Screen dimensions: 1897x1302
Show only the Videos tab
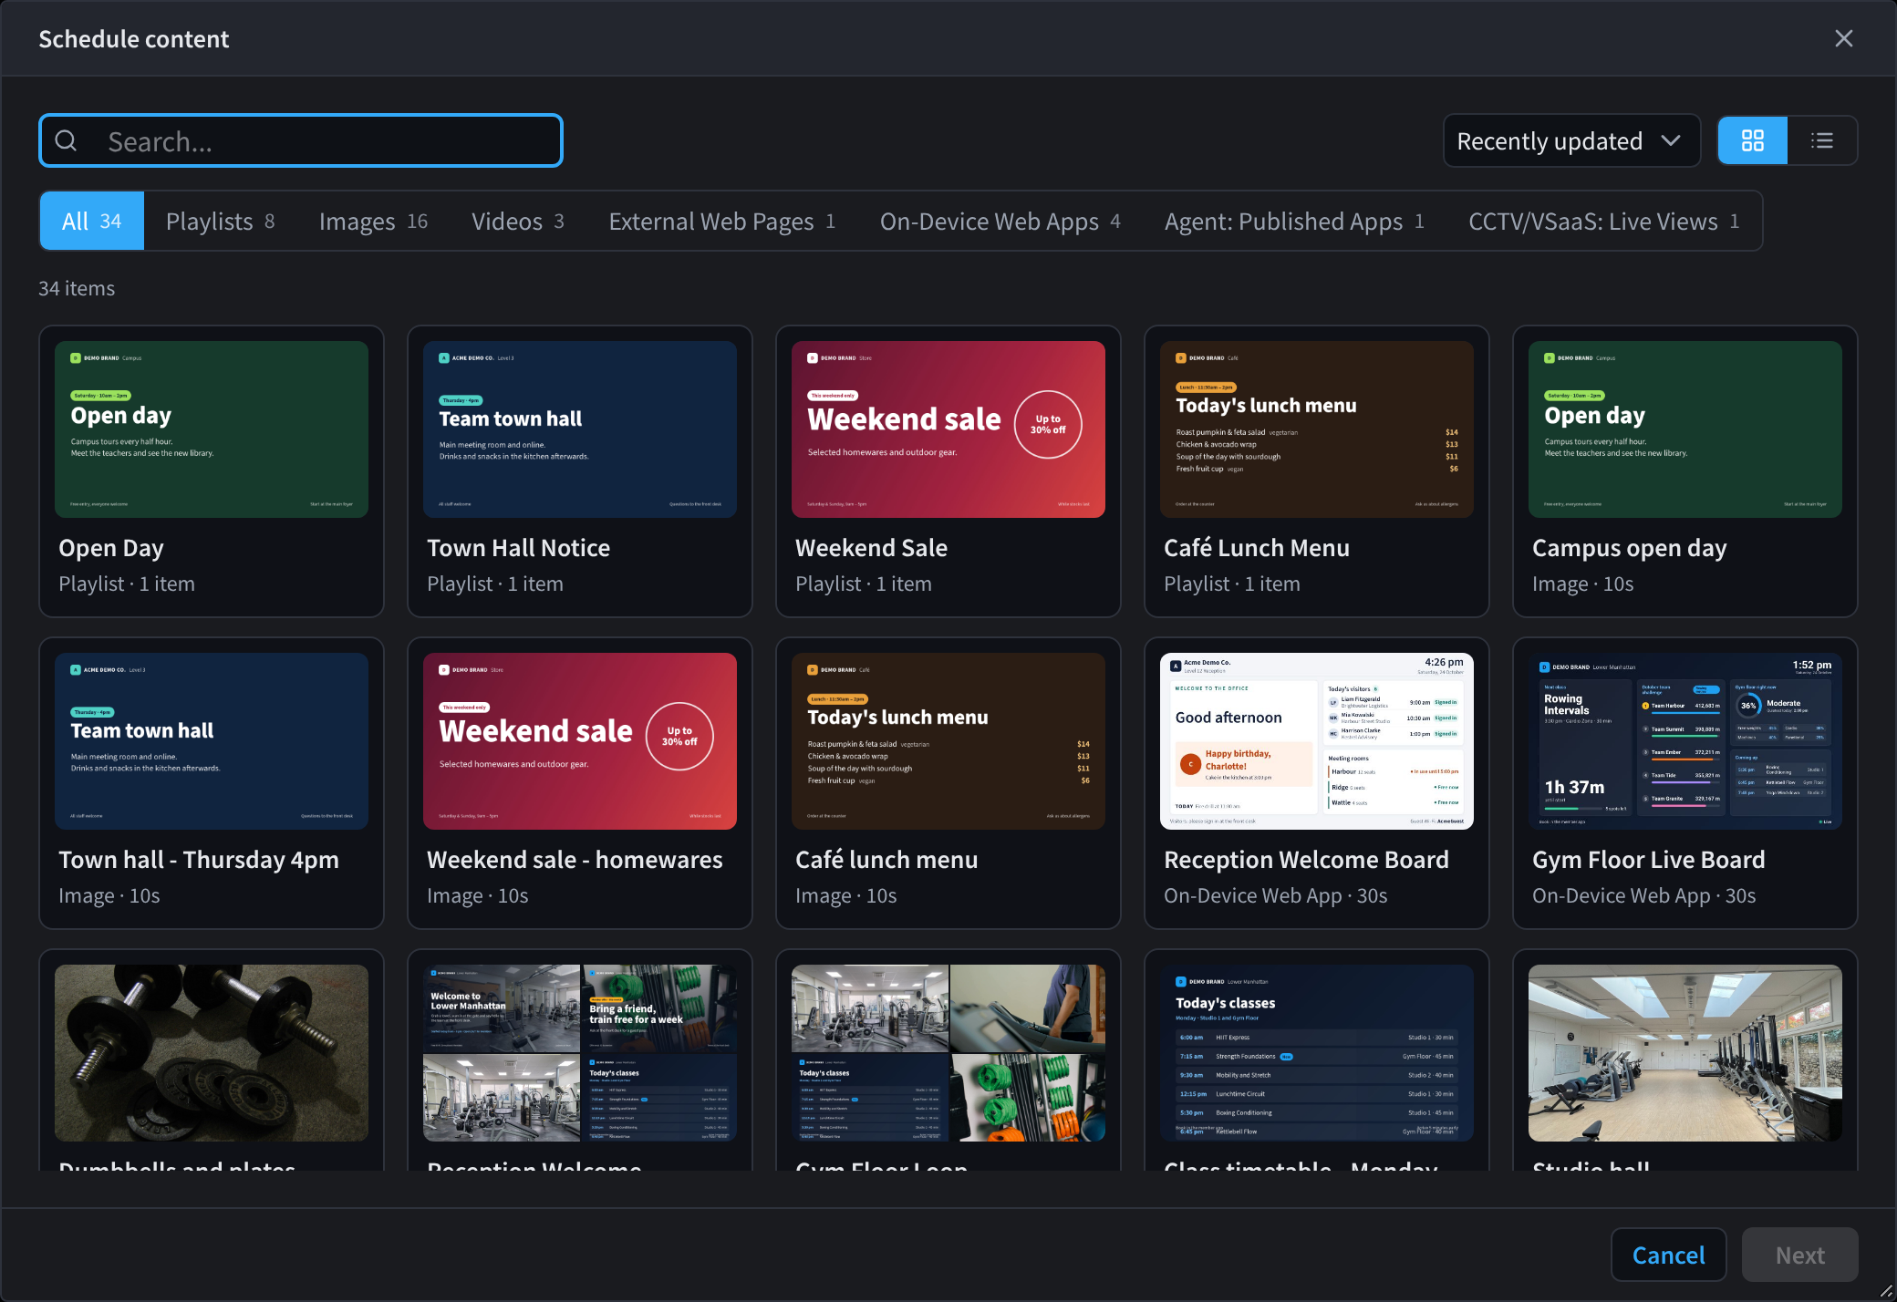pos(517,221)
